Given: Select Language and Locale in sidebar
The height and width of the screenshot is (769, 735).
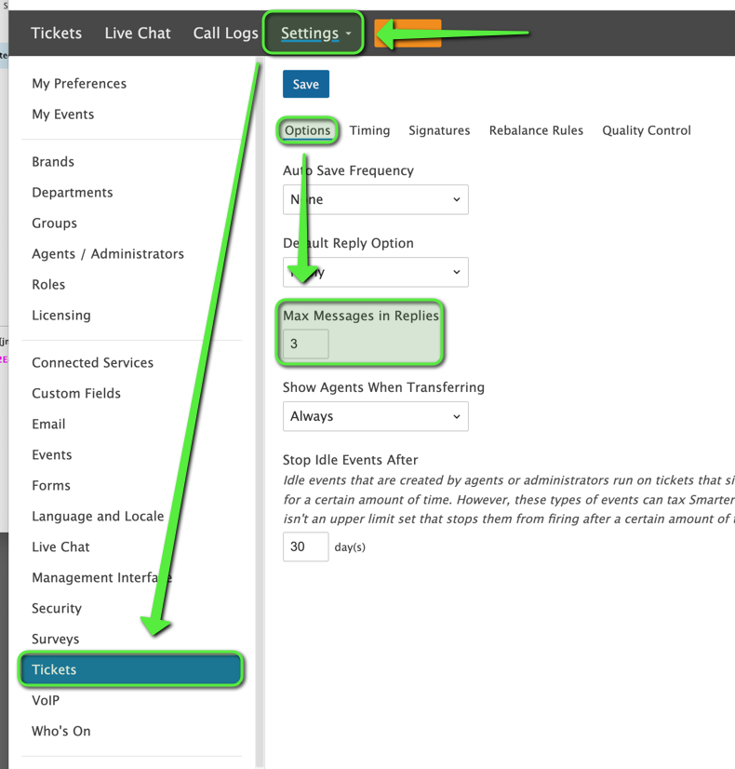Looking at the screenshot, I should coord(98,517).
